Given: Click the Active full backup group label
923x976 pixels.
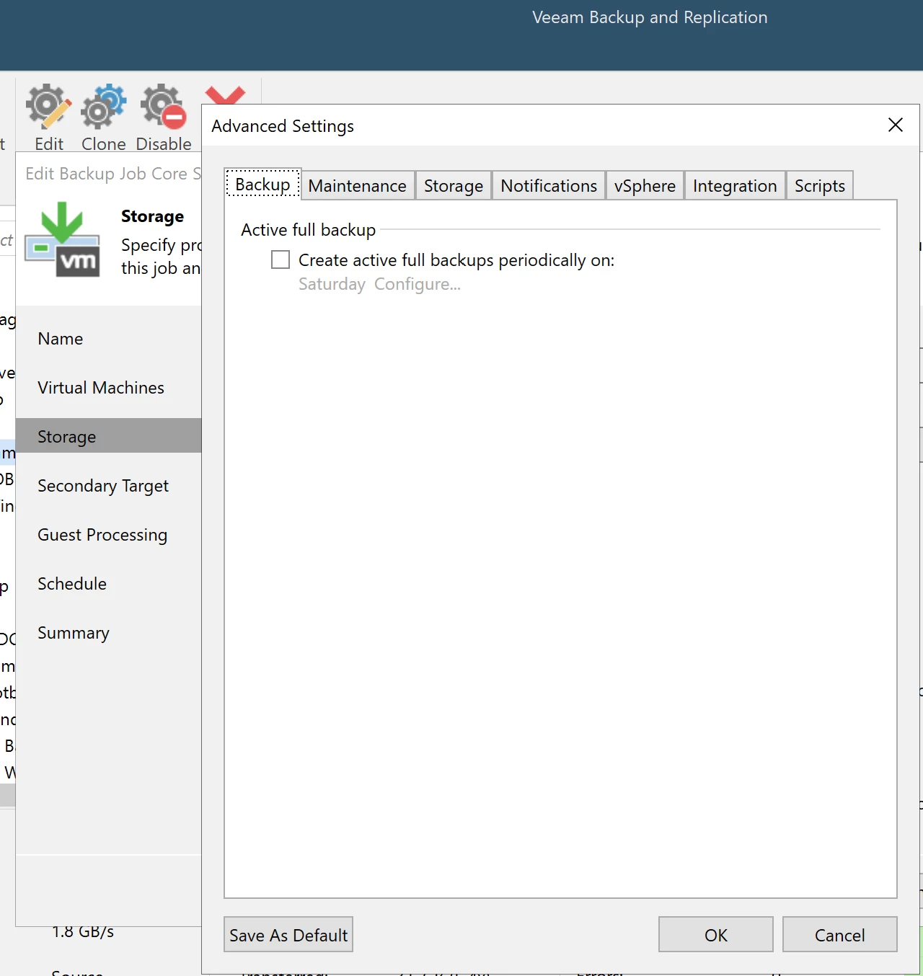Looking at the screenshot, I should pyautogui.click(x=309, y=230).
